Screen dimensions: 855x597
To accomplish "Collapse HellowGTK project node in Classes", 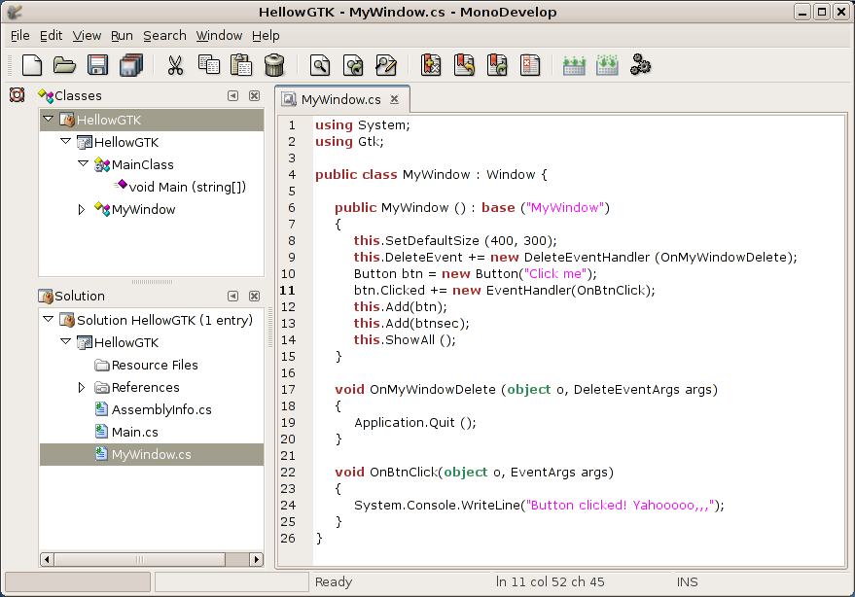I will click(65, 141).
